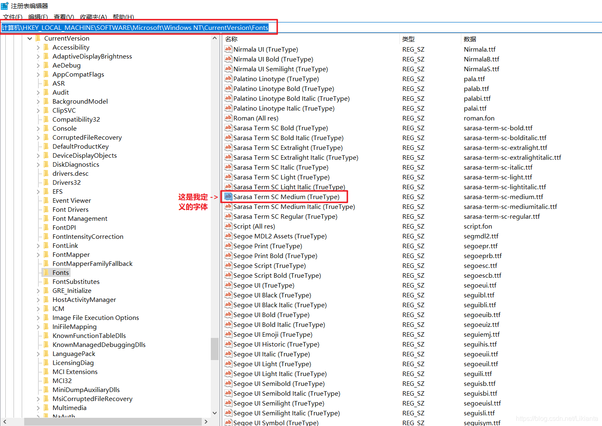Click the string icon beside Script (All res)

228,226
